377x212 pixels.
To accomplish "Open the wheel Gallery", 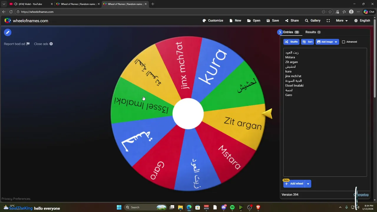I will (x=312, y=21).
